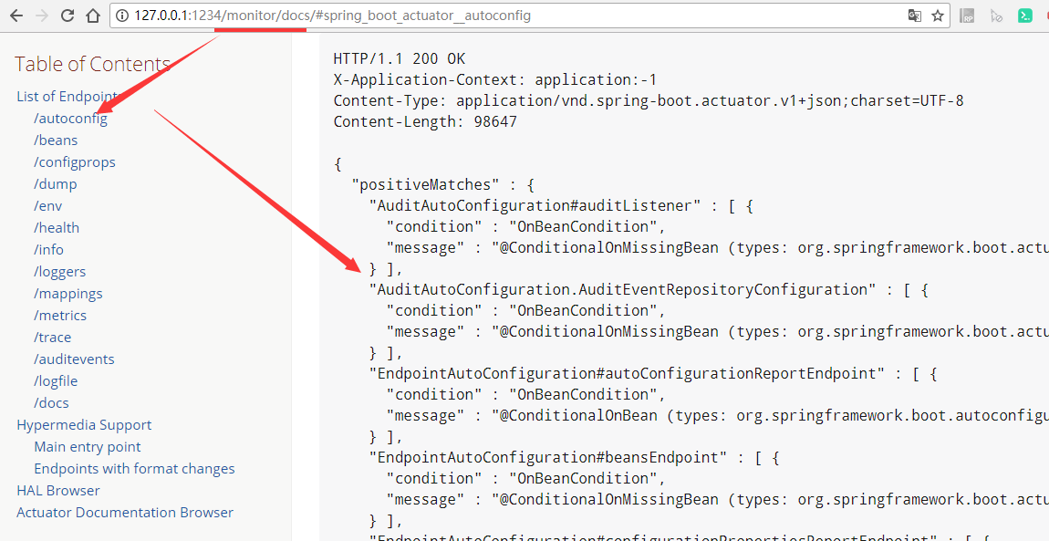Viewport: 1049px width, 541px height.
Task: Jump to the /configprops endpoint
Action: (74, 162)
